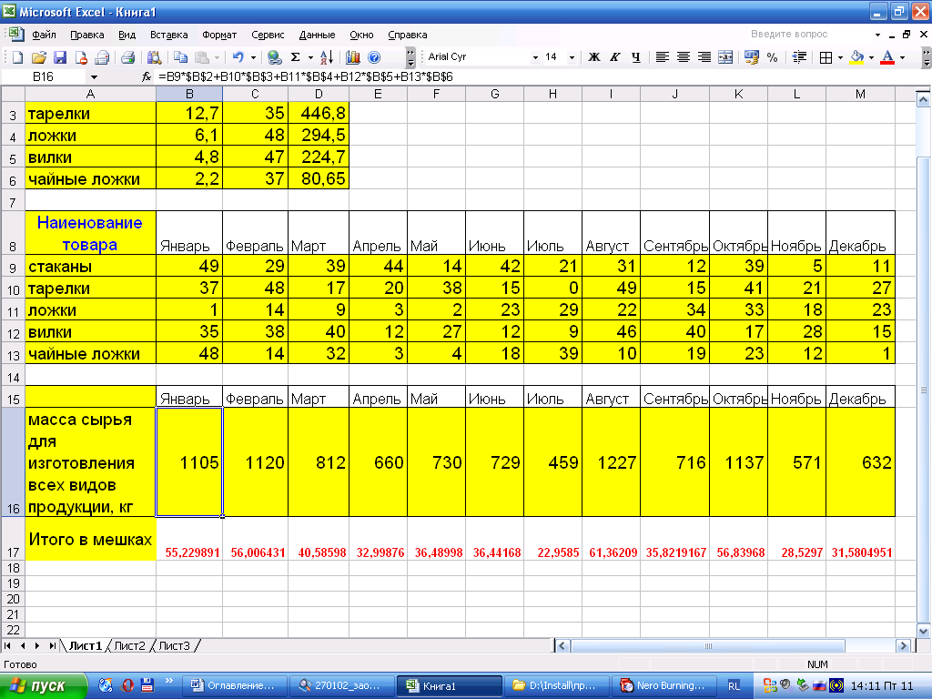The height and width of the screenshot is (699, 932).
Task: Click Merge and Center icon
Action: coord(725,57)
